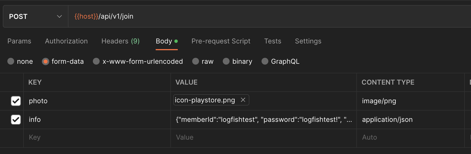Open the request Settings tab
471x154 pixels.
tap(308, 41)
